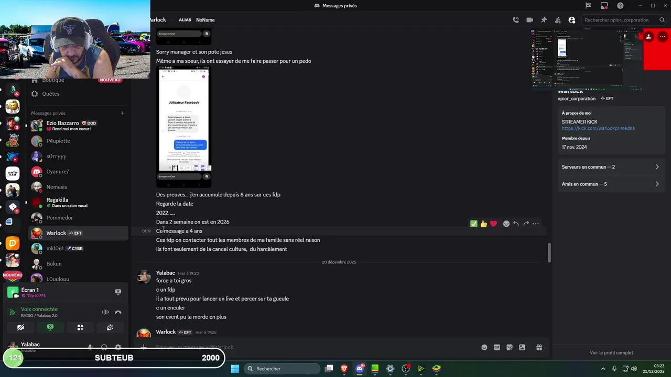Open the Boutique menu item
The height and width of the screenshot is (377, 671).
point(78,80)
